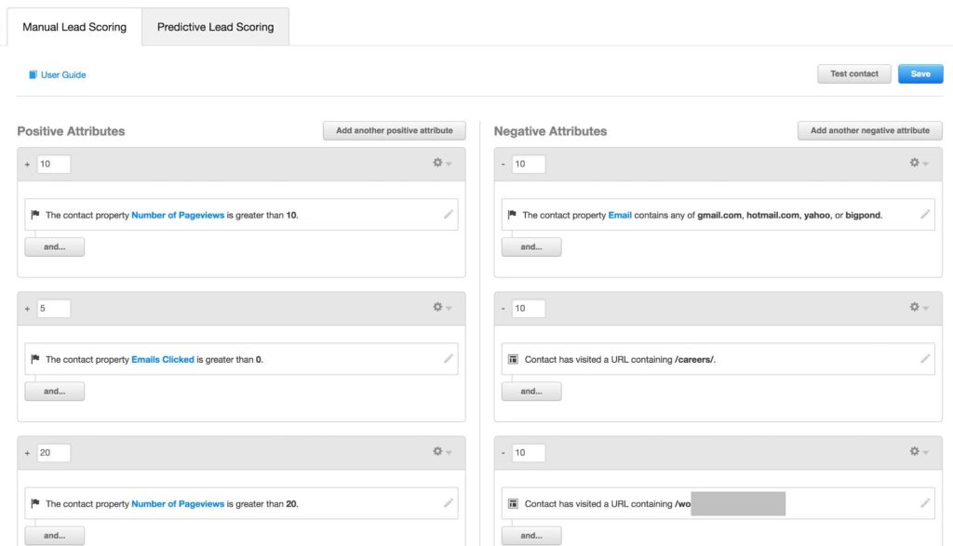
Task: Open the User Guide link
Action: click(x=63, y=74)
